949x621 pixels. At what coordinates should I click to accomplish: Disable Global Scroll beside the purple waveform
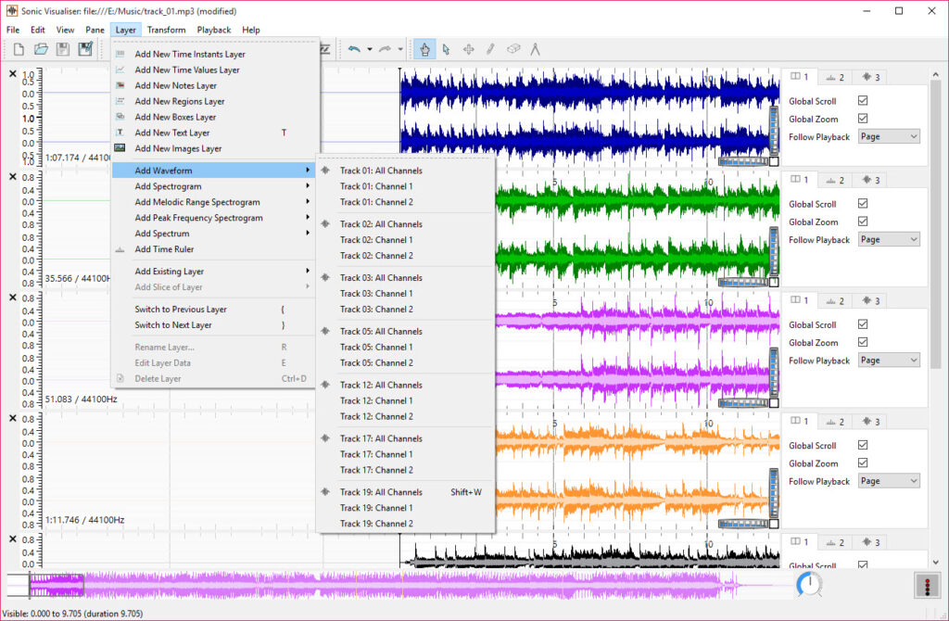point(863,324)
